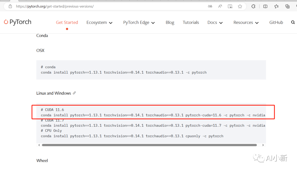Click the Linux and Windows heading
The image size is (297, 171).
tap(54, 93)
